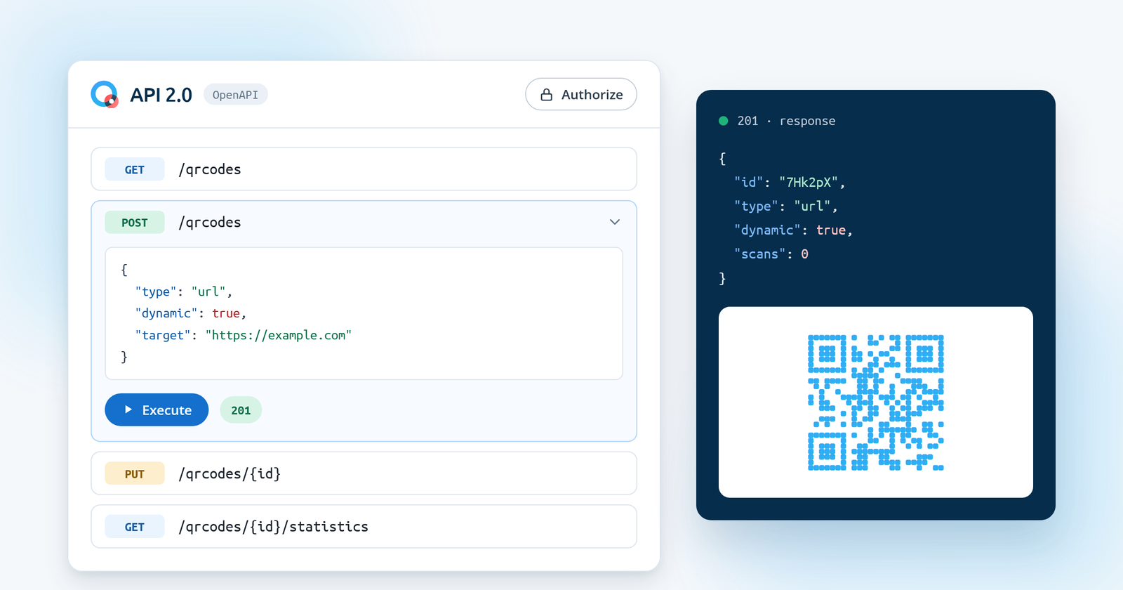Click the POST /qrcodes path text

pos(210,222)
